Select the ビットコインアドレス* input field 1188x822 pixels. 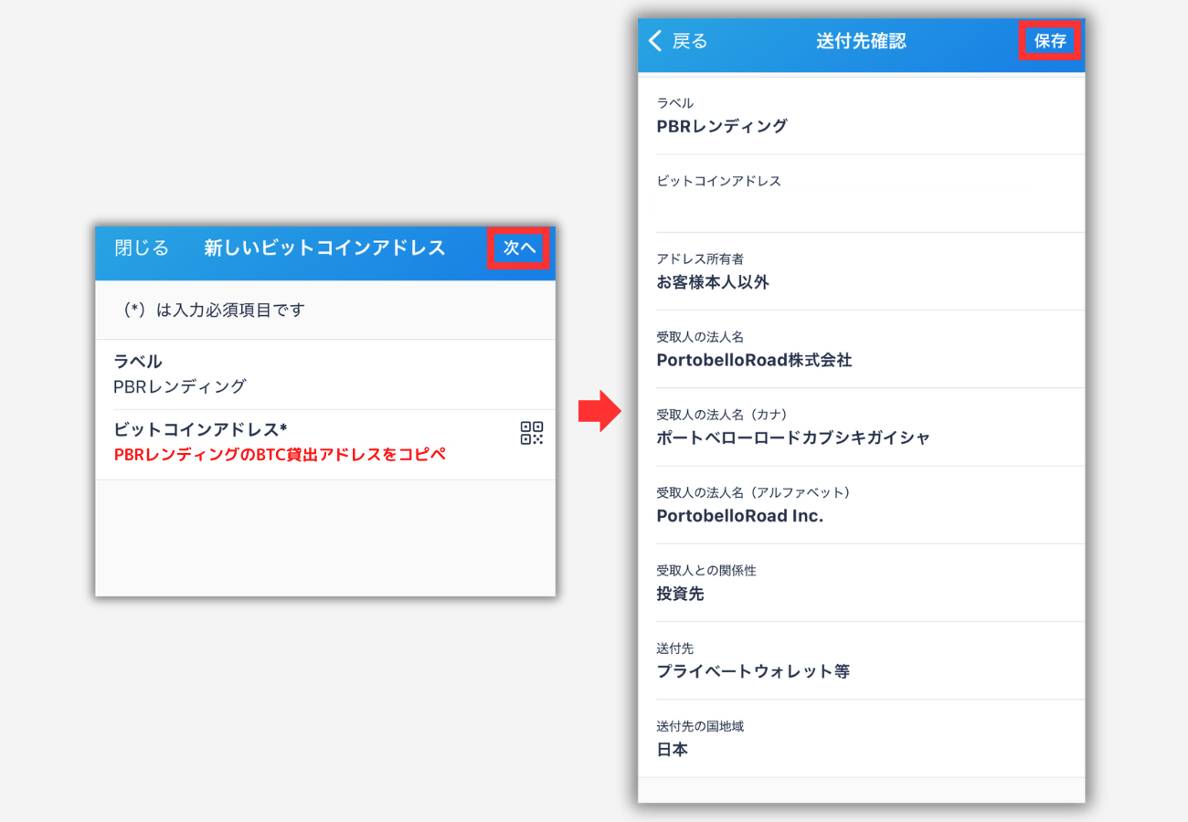325,445
